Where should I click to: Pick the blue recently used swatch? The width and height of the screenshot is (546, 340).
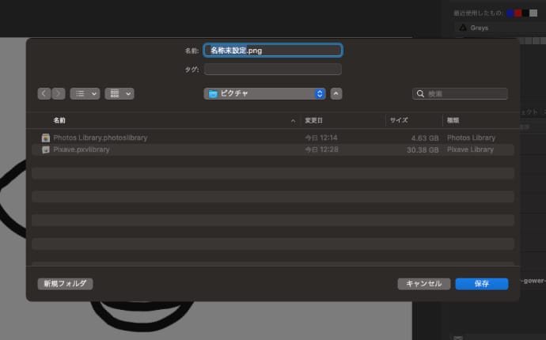click(x=509, y=13)
